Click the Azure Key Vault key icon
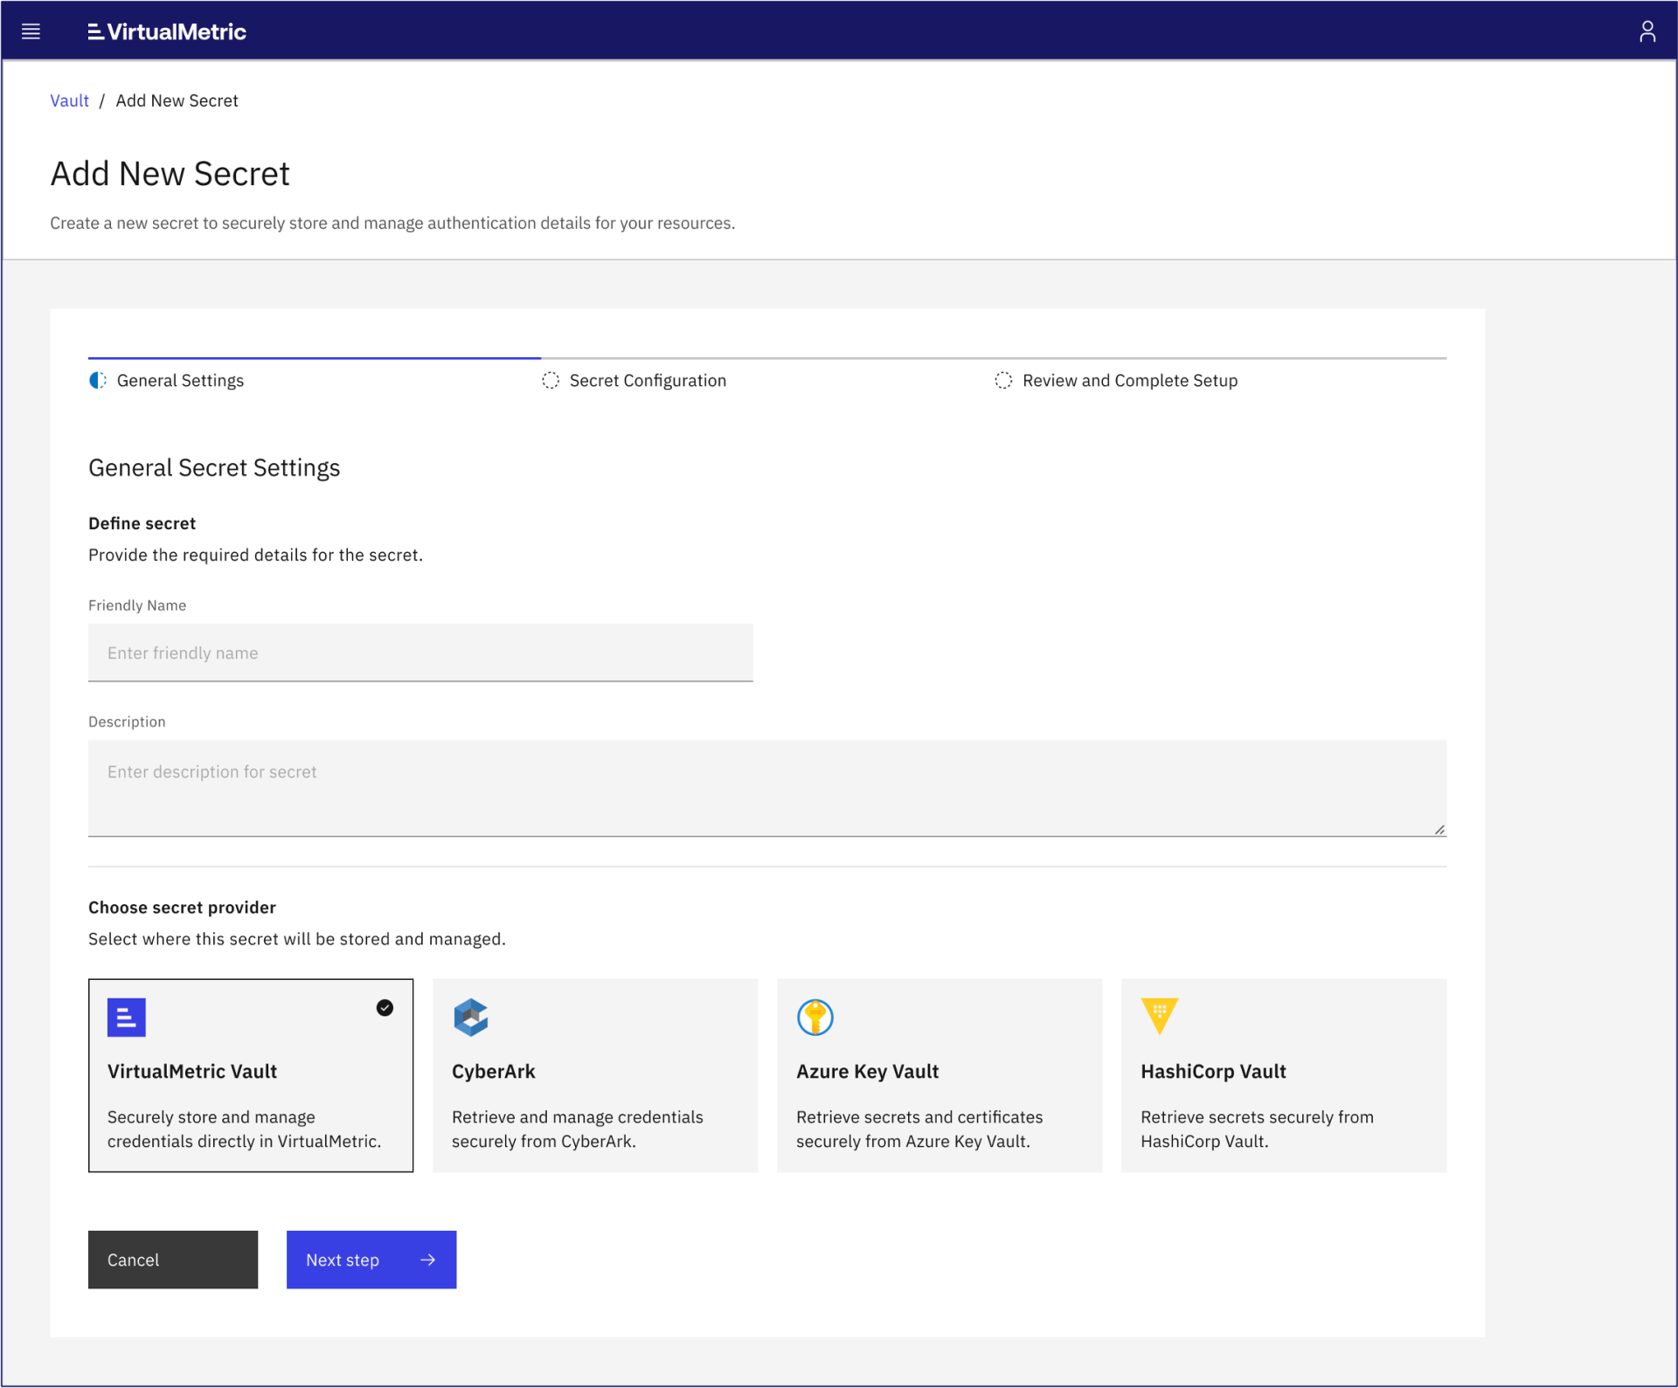 point(815,1017)
